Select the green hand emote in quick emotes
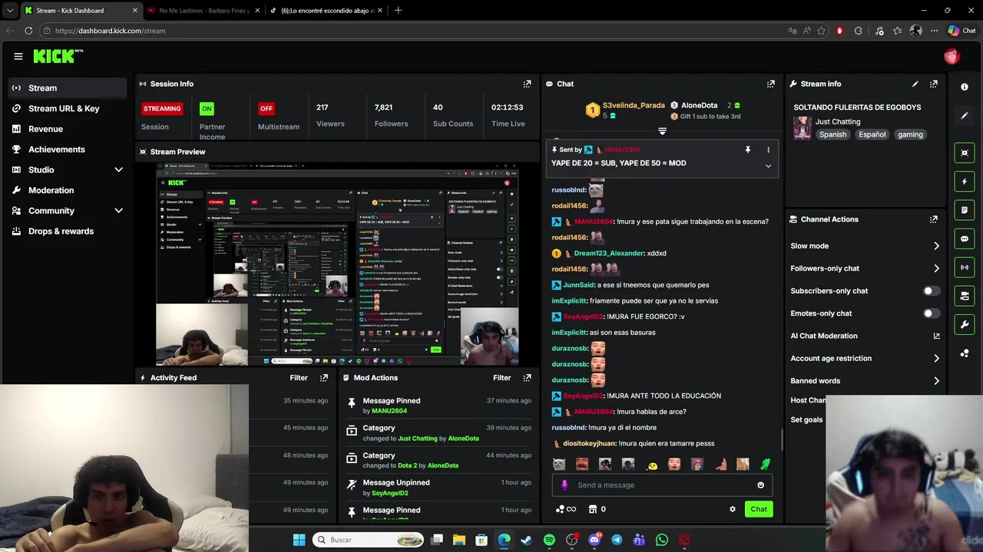 (765, 465)
